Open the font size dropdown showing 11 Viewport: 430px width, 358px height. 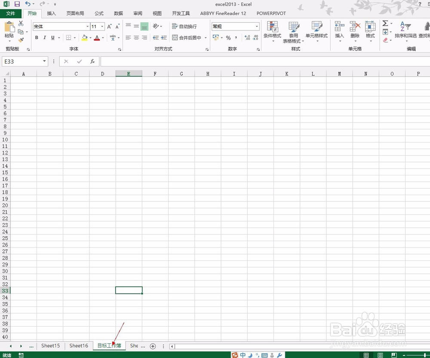pos(102,27)
